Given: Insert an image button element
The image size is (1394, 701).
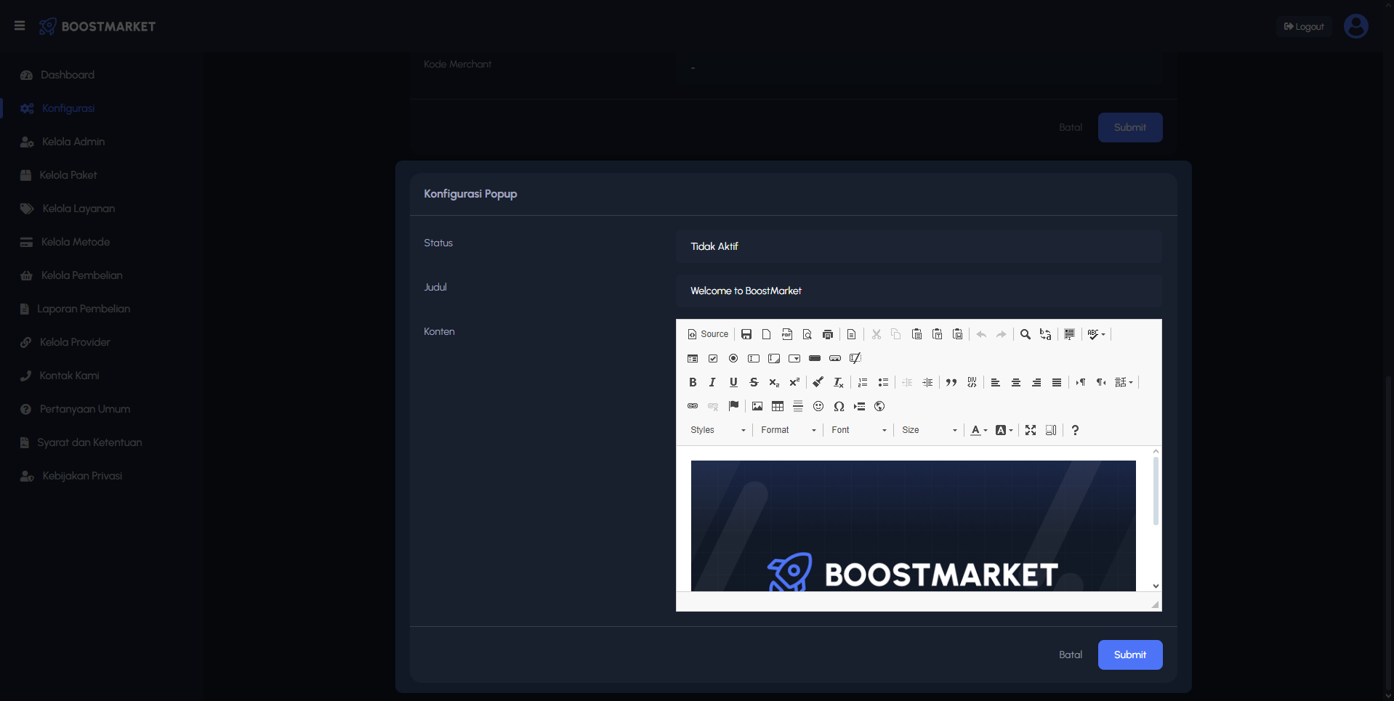Looking at the screenshot, I should tap(834, 358).
